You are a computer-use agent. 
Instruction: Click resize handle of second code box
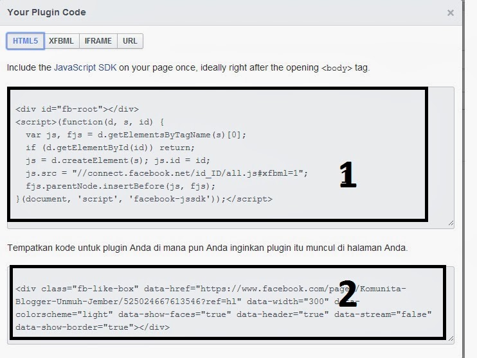[451, 339]
